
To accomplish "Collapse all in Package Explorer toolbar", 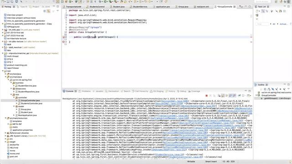I will tap(45, 11).
